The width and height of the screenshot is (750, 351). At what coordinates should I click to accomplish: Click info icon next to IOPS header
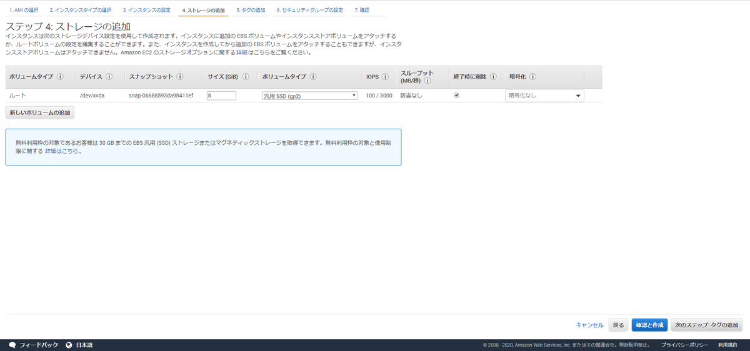[x=386, y=77]
